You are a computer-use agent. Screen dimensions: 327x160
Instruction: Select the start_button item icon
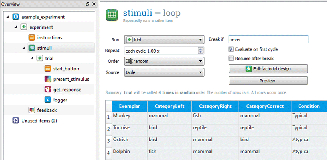[x=48, y=69]
